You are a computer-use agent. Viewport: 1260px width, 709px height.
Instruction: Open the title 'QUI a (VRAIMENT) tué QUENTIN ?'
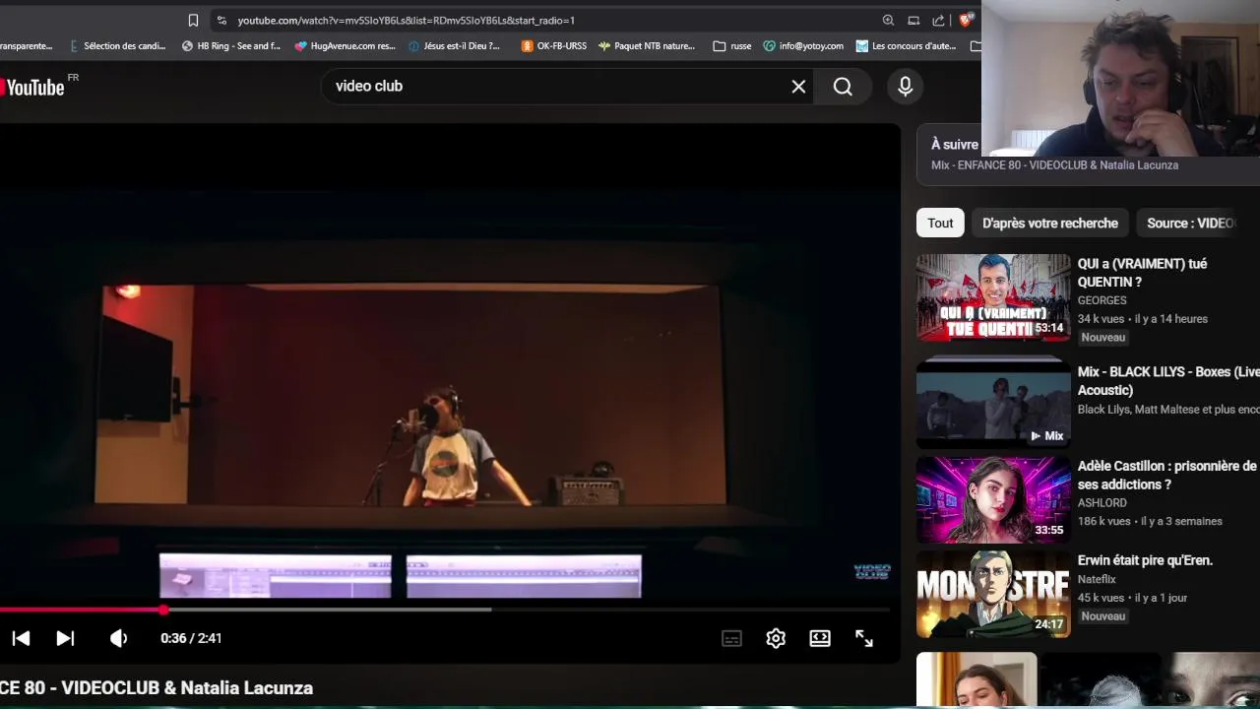(x=1142, y=273)
